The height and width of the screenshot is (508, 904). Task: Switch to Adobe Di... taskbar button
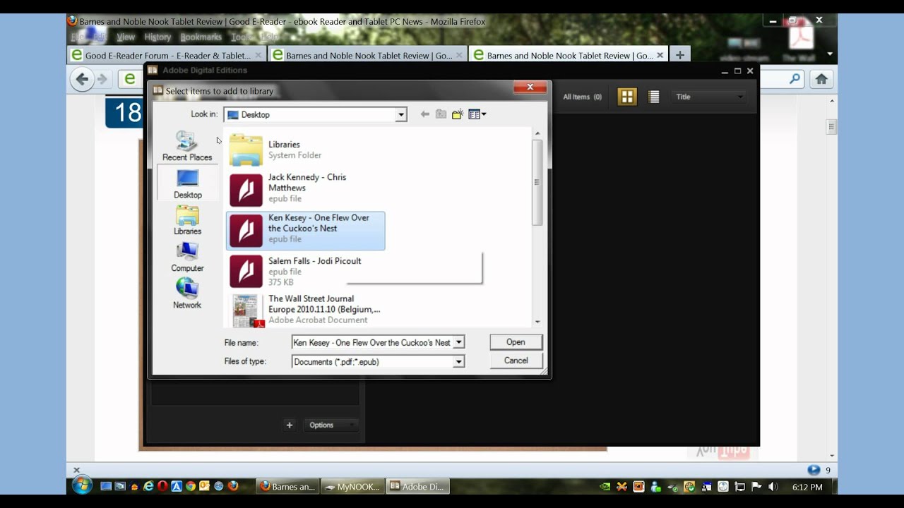pyautogui.click(x=418, y=487)
